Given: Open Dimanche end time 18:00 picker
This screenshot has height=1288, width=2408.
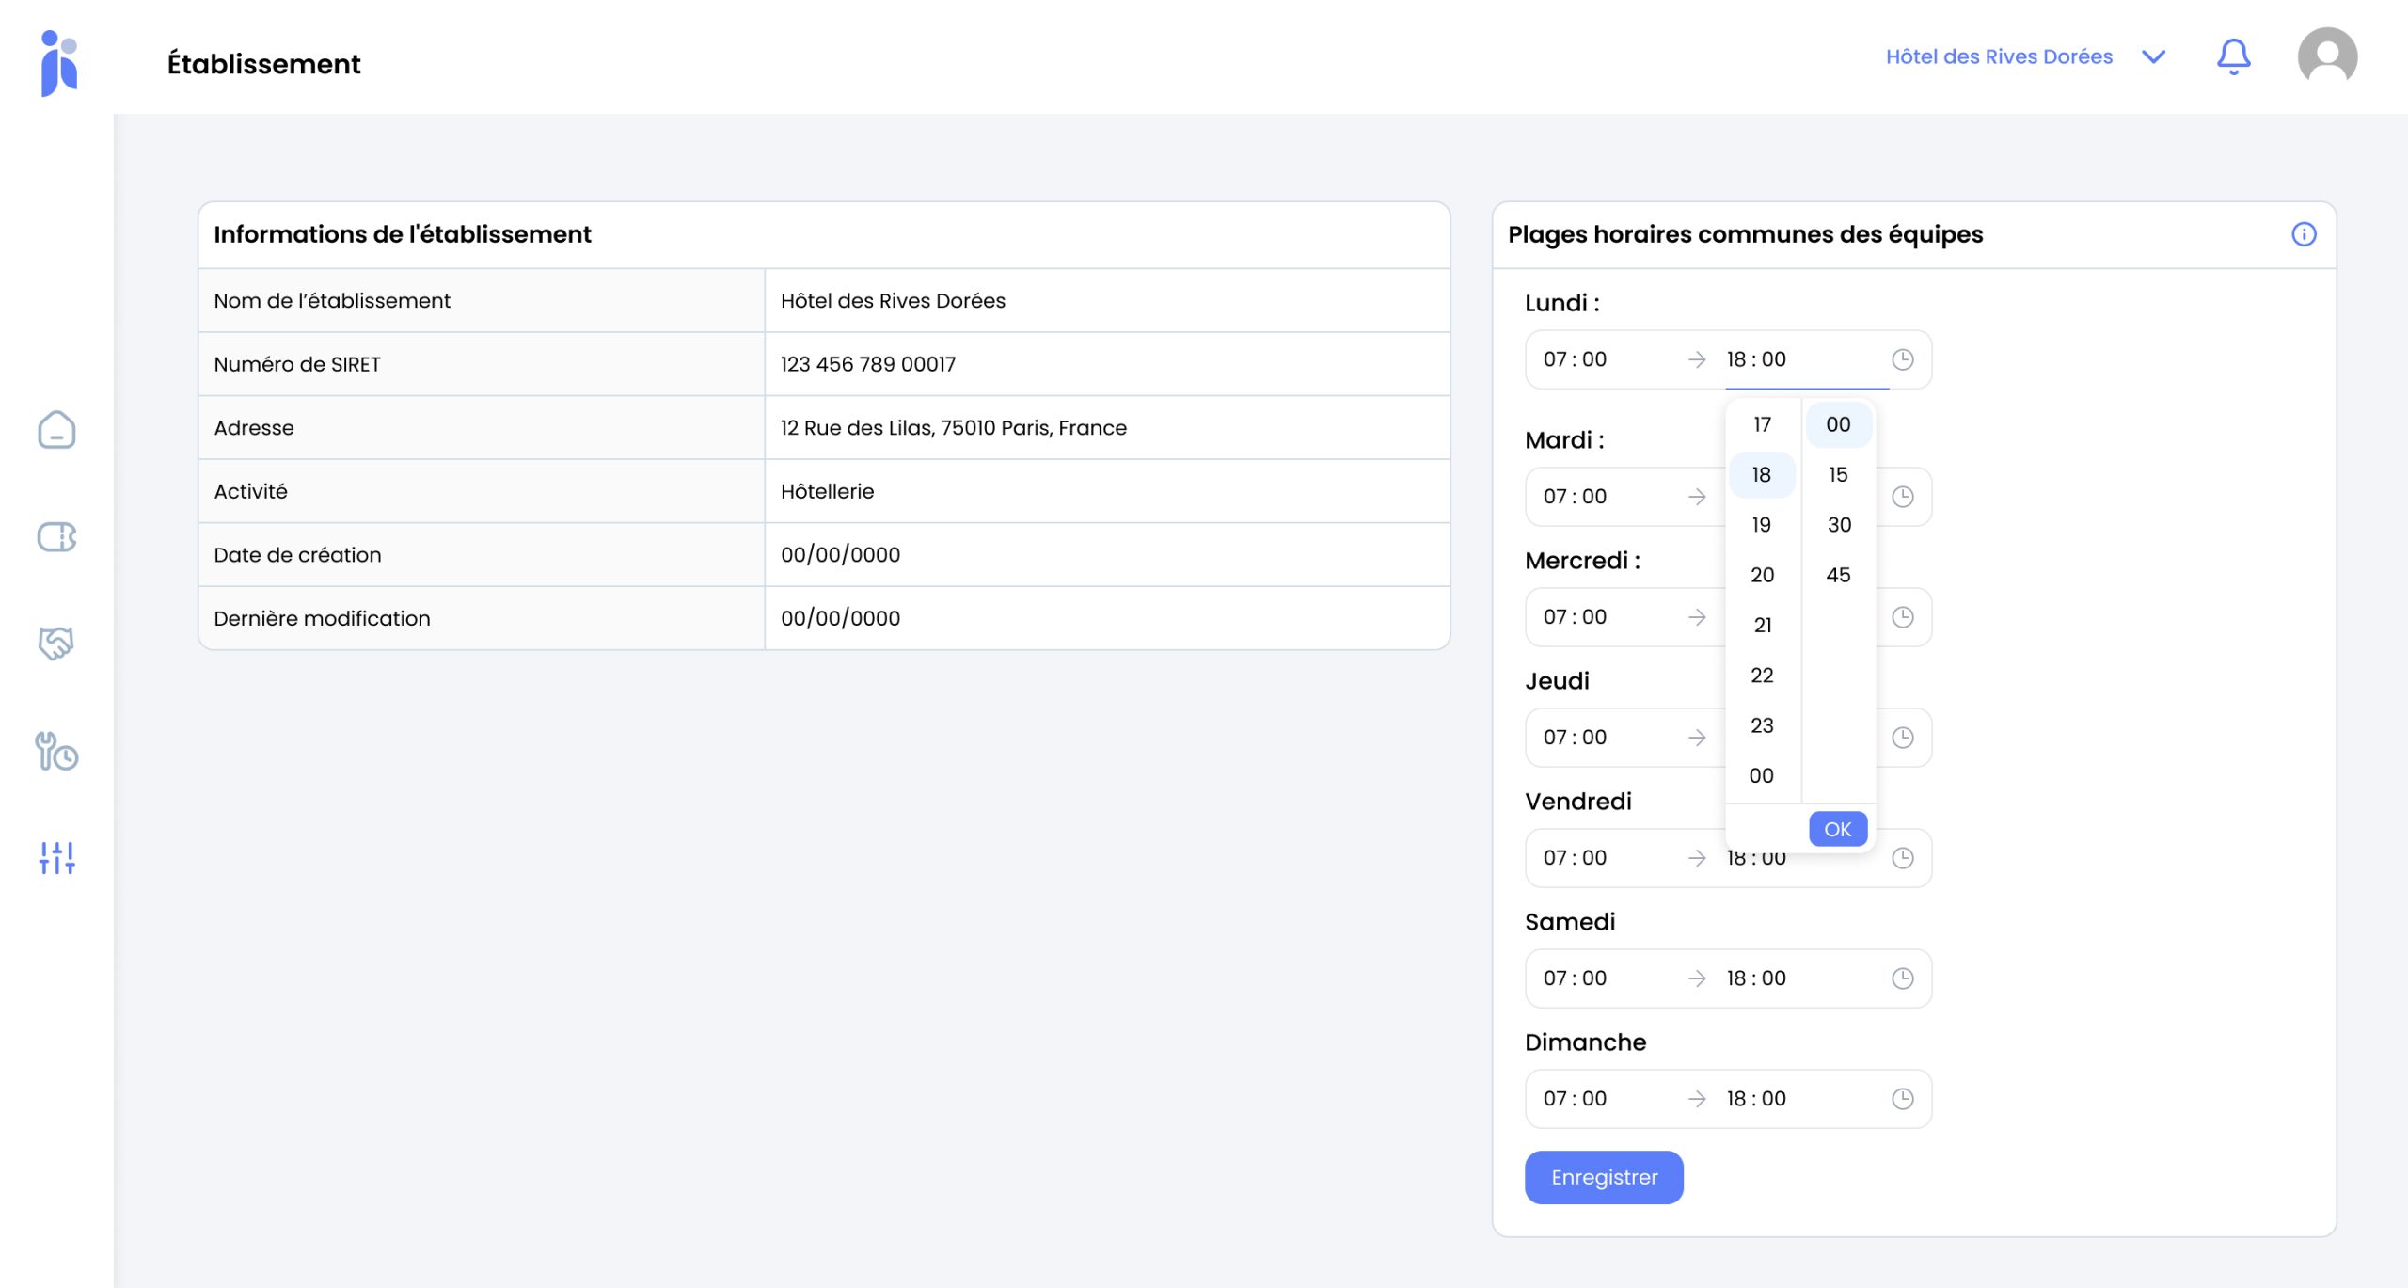Looking at the screenshot, I should point(1755,1099).
